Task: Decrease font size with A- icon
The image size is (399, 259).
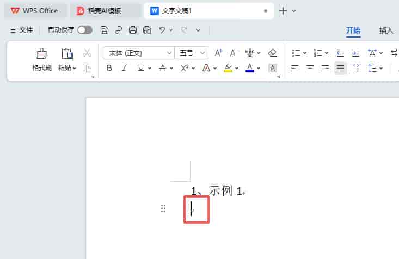Action: tap(234, 53)
